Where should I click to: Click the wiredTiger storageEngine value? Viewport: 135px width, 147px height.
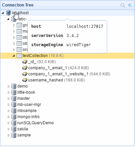tap(79, 45)
